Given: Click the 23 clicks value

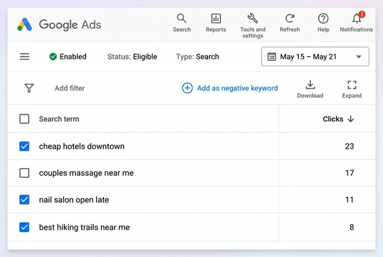Looking at the screenshot, I should point(349,146).
